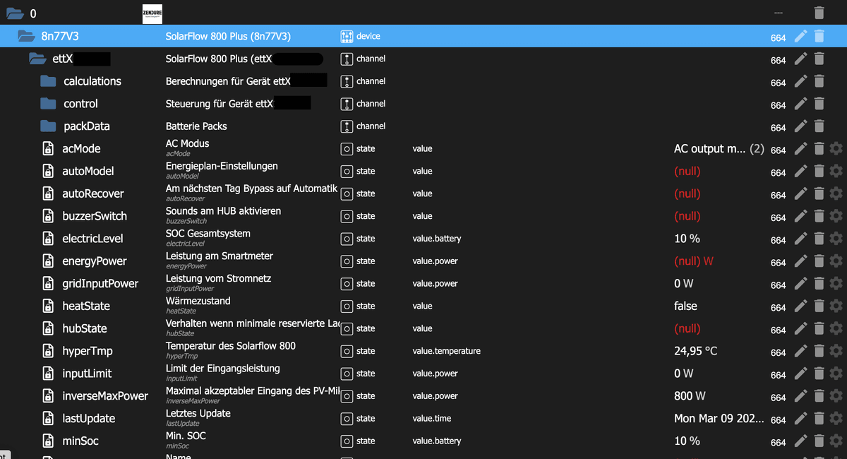Expand the packData folder

[x=48, y=126]
